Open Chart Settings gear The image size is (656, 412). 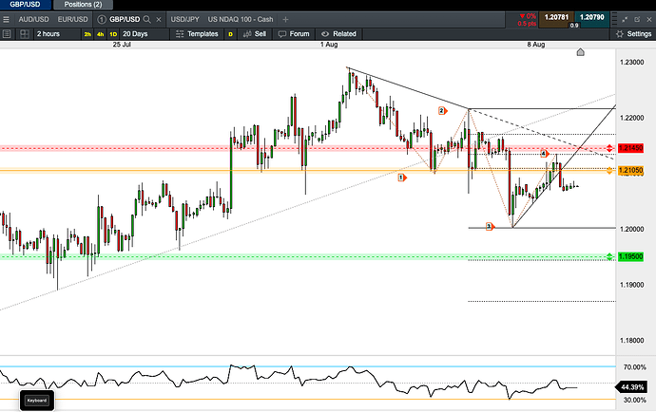[620, 33]
